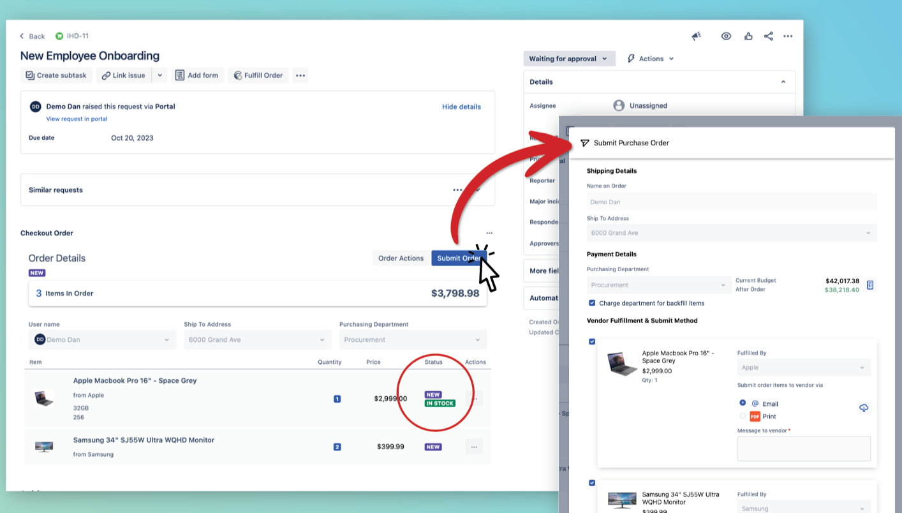Open the ellipsis menu in Similar requests

click(457, 190)
